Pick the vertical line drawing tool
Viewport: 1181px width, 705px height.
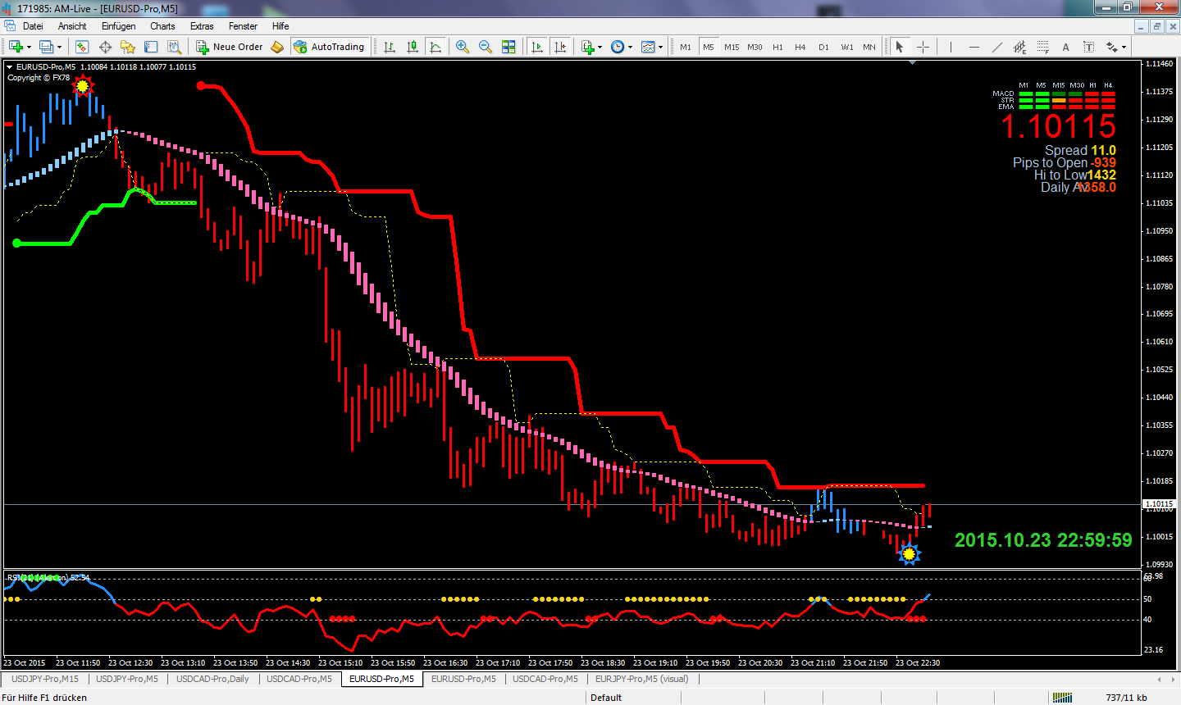951,47
